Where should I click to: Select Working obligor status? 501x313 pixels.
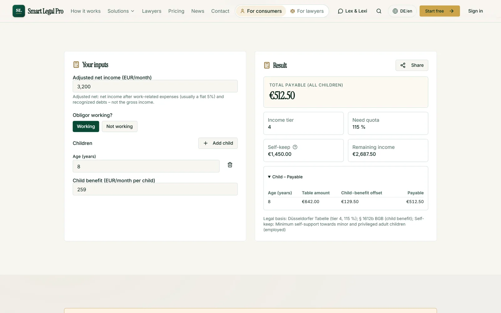[86, 126]
